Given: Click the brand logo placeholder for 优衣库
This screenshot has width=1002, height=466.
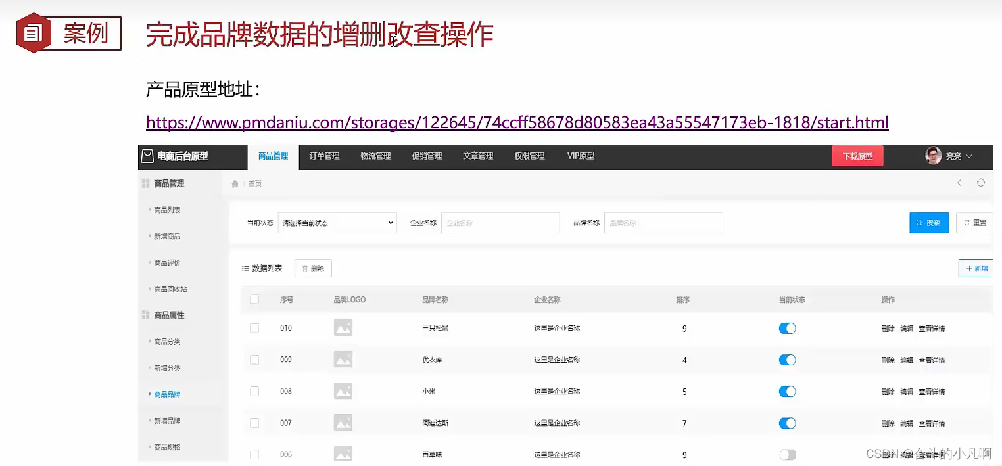Looking at the screenshot, I should pyautogui.click(x=343, y=359).
